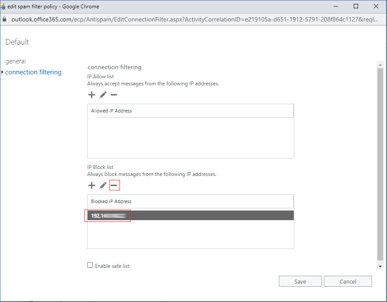Click the Allowed IP Address column header
Image resolution: width=387 pixels, height=302 pixels.
111,111
